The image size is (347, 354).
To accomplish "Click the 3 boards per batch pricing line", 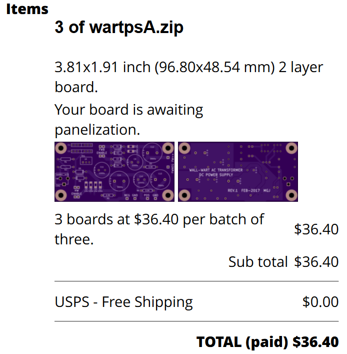I will coord(159,229).
